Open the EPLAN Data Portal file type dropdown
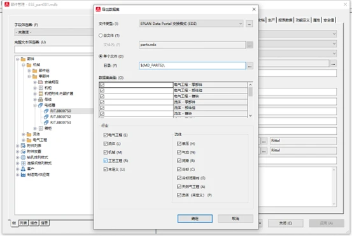The image size is (352, 236). pos(191,24)
